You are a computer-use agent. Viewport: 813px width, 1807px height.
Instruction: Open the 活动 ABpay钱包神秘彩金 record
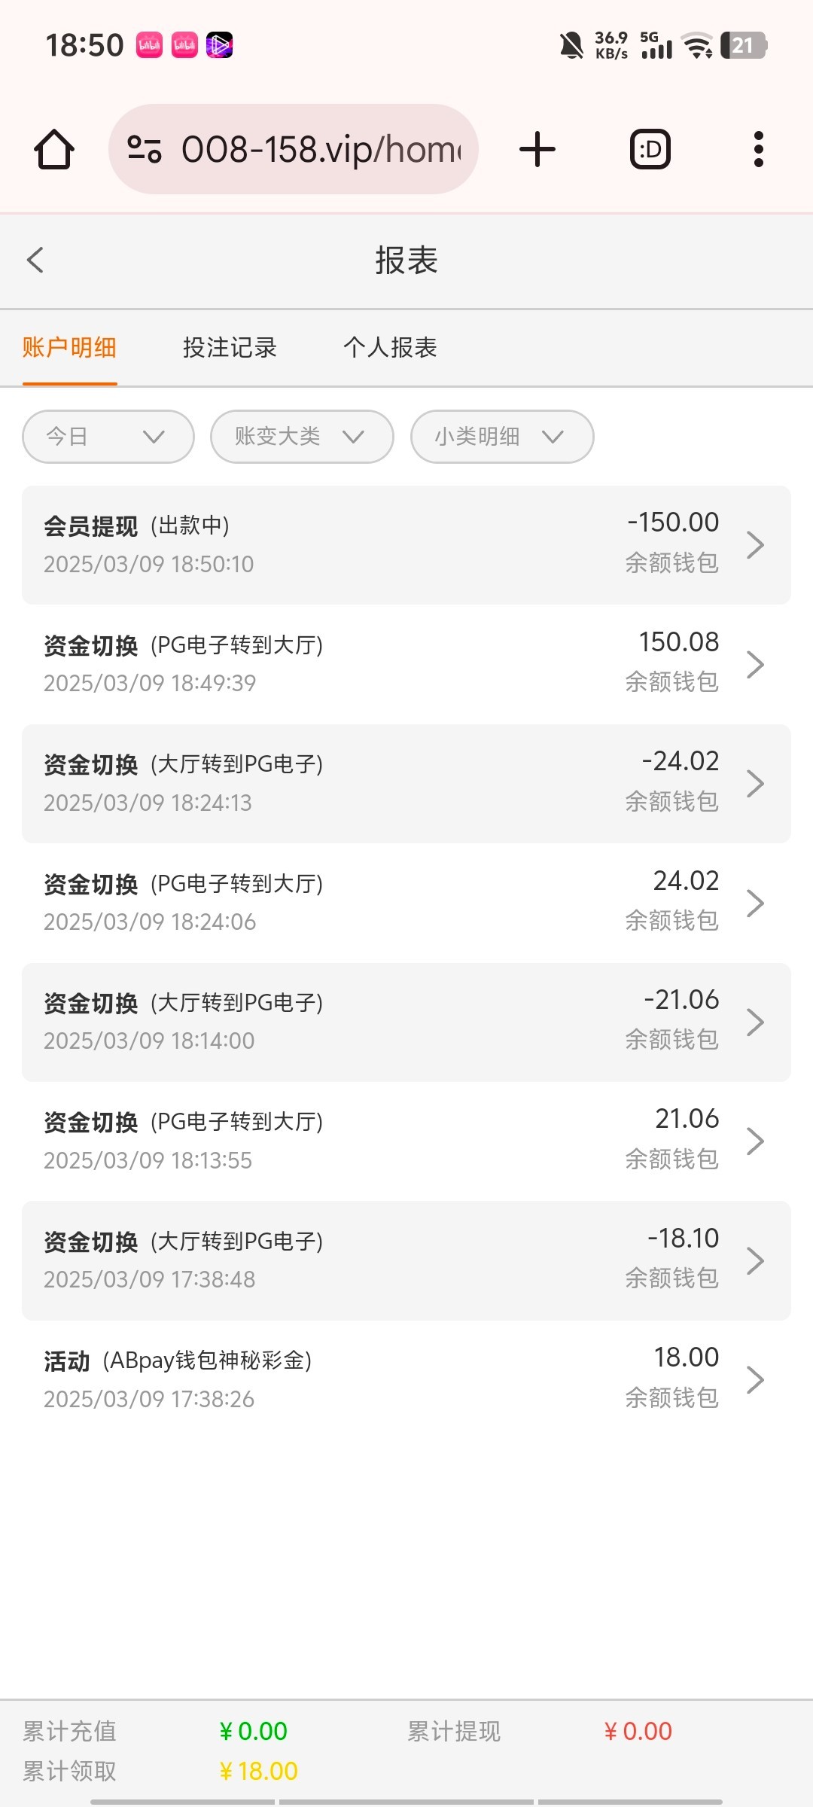click(x=406, y=1379)
